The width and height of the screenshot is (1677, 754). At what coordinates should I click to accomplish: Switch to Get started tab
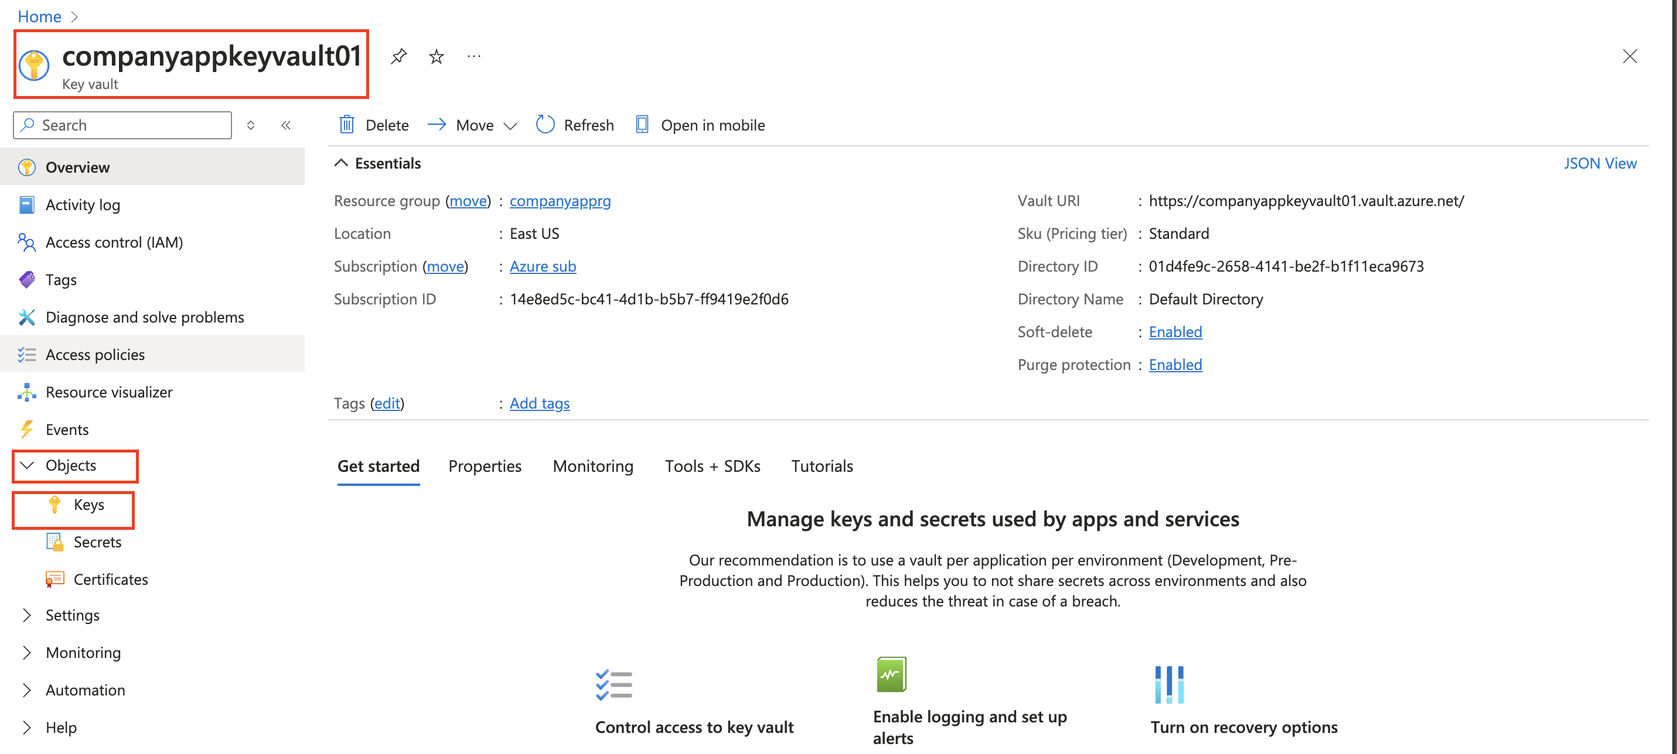(379, 466)
